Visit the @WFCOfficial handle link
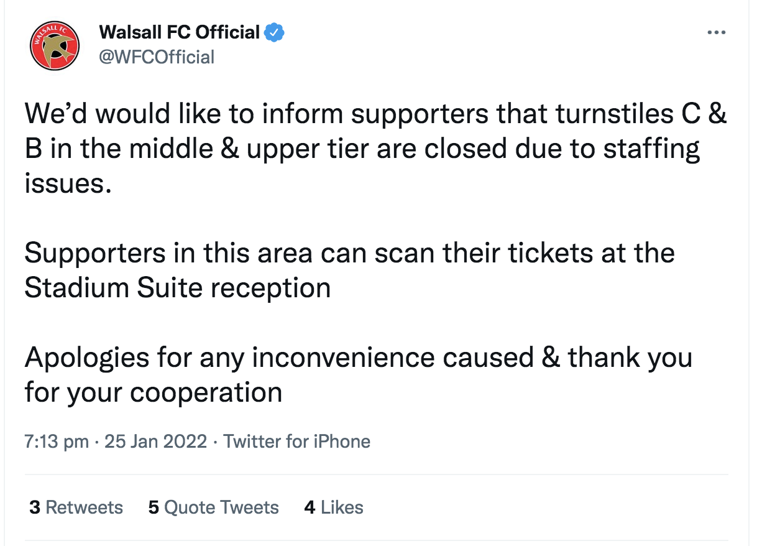Image resolution: width=757 pixels, height=546 pixels. point(157,57)
